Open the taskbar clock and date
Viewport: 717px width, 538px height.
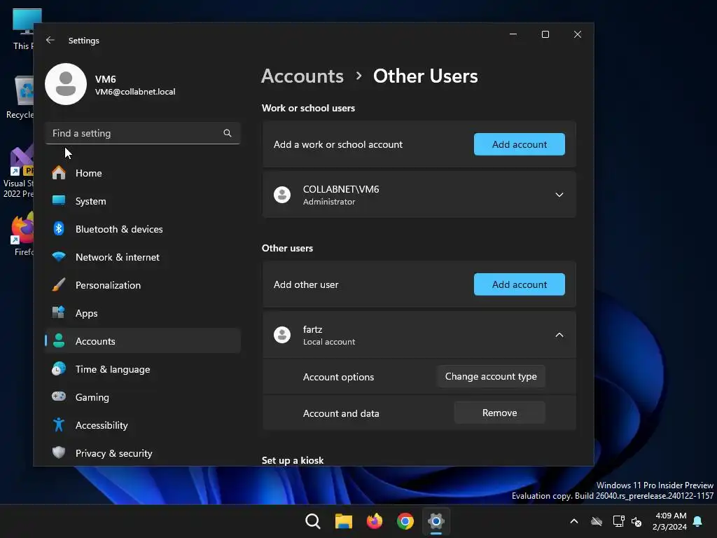click(x=670, y=521)
